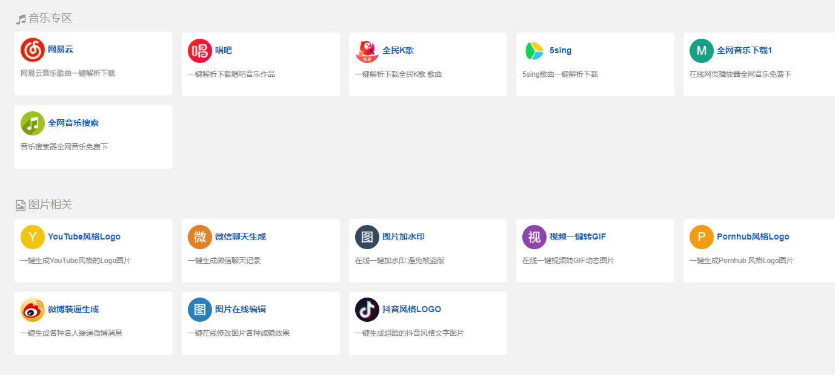Click description 5sing歌曲一键解析下载
The width and height of the screenshot is (835, 375).
[560, 75]
